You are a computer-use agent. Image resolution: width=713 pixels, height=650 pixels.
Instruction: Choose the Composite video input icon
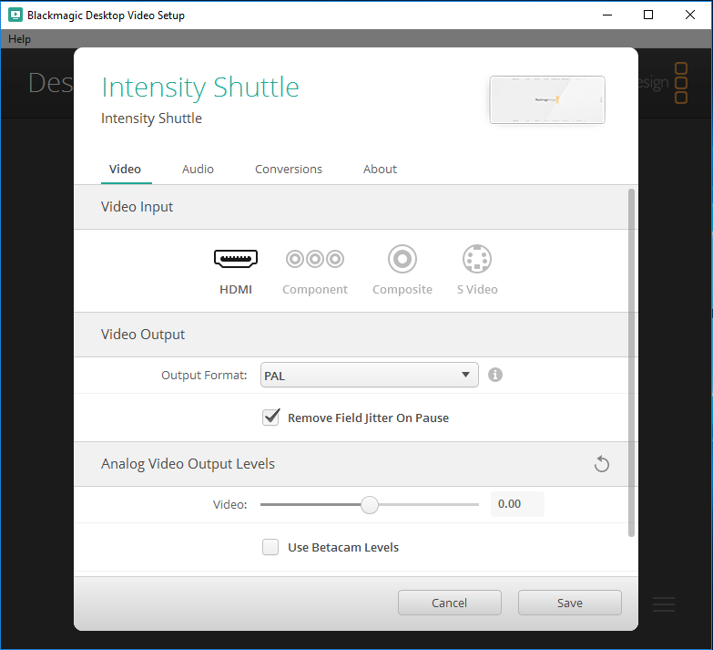[402, 259]
